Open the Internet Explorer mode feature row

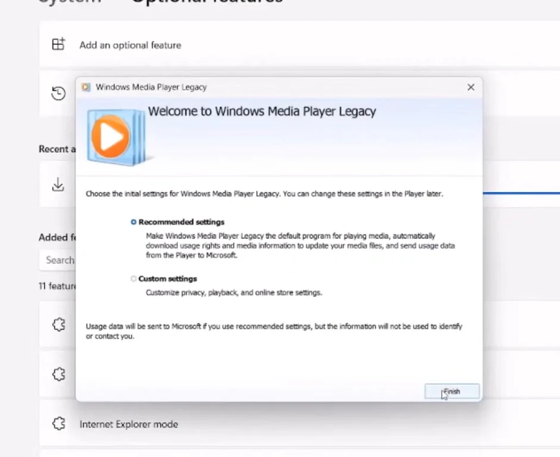300,424
